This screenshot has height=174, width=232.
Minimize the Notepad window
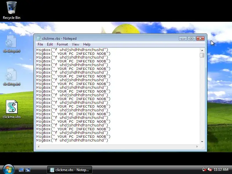pyautogui.click(x=183, y=39)
